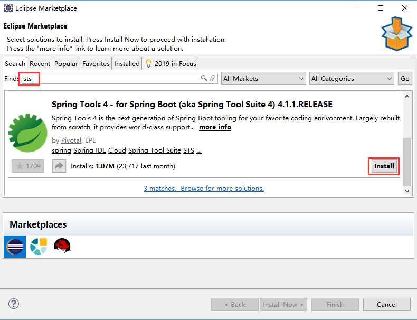This screenshot has height=320, width=417.
Task: Click the star favorite button showing 1709
Action: pos(27,166)
